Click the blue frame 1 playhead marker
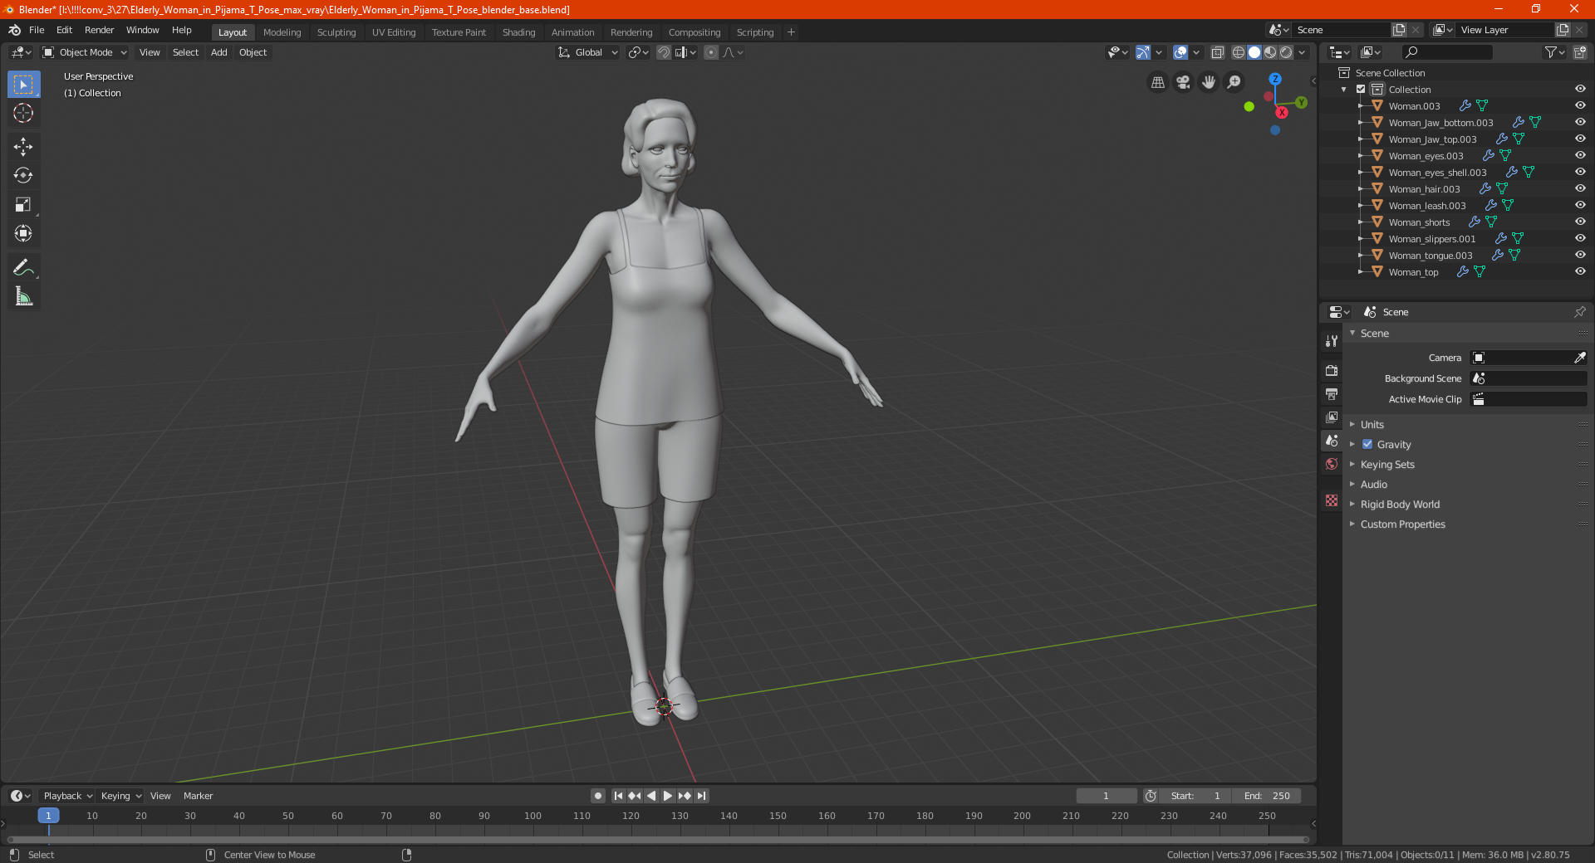This screenshot has height=863, width=1595. (48, 816)
